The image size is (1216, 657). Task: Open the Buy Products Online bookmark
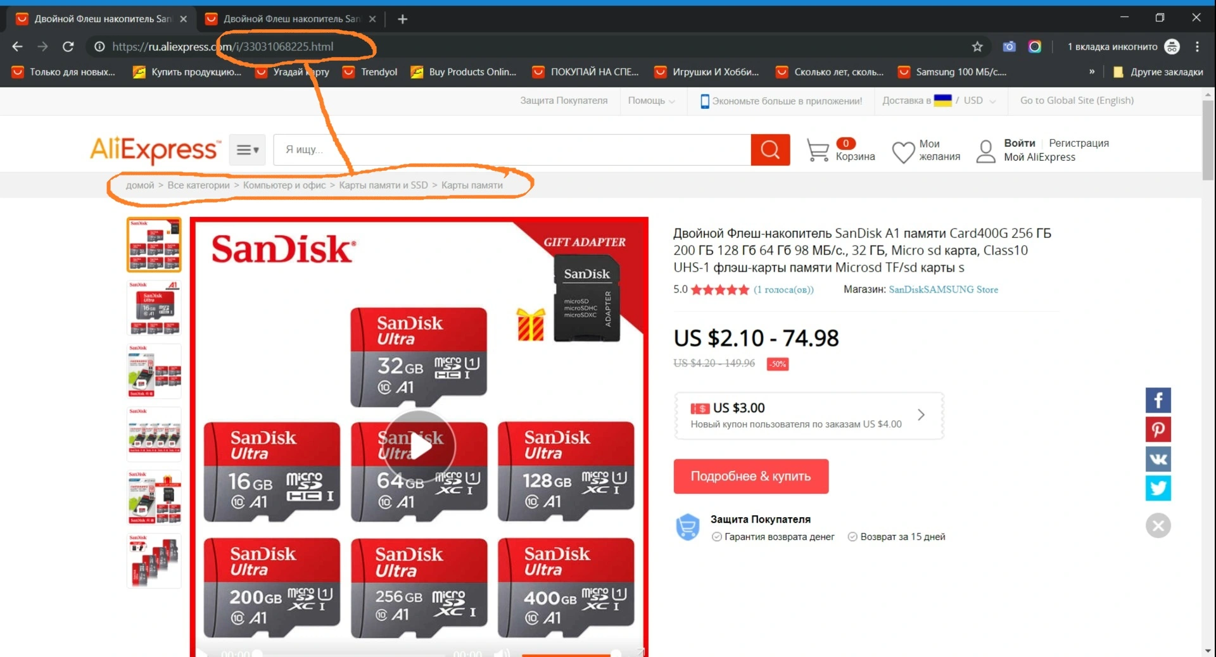pos(464,72)
